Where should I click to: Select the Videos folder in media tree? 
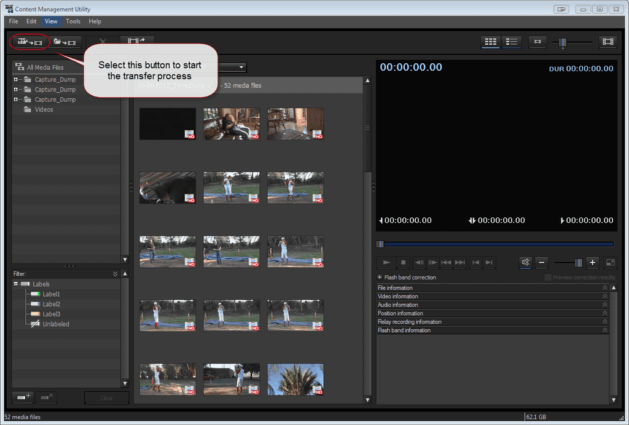coord(44,109)
